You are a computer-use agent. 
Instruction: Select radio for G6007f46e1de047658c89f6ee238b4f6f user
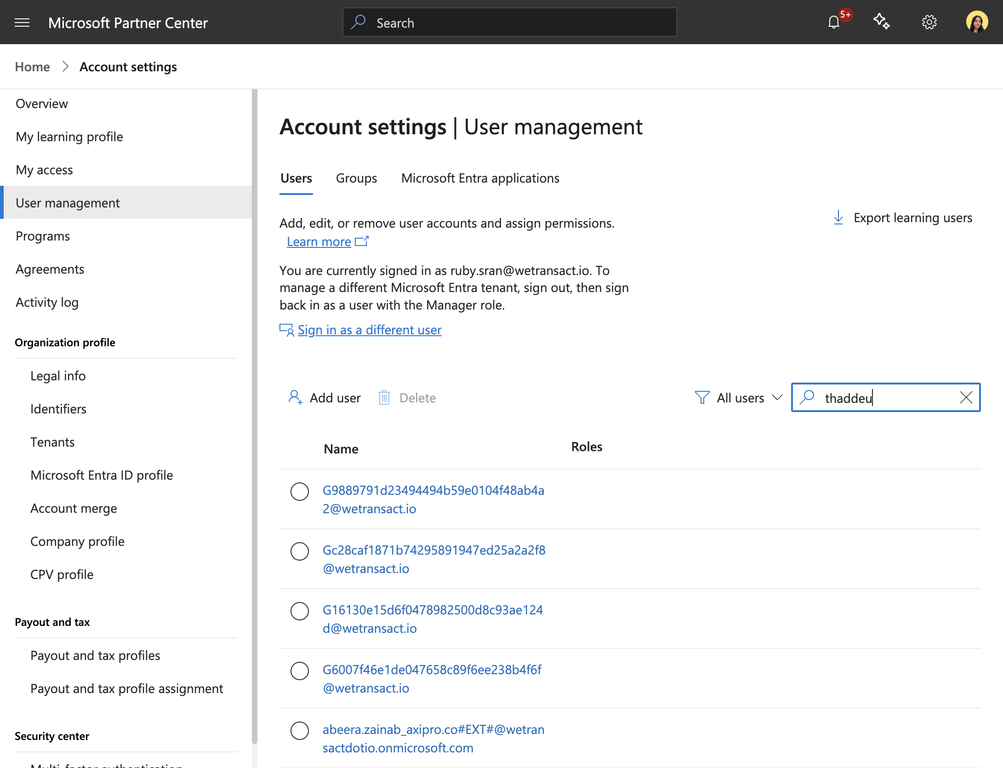click(x=300, y=671)
